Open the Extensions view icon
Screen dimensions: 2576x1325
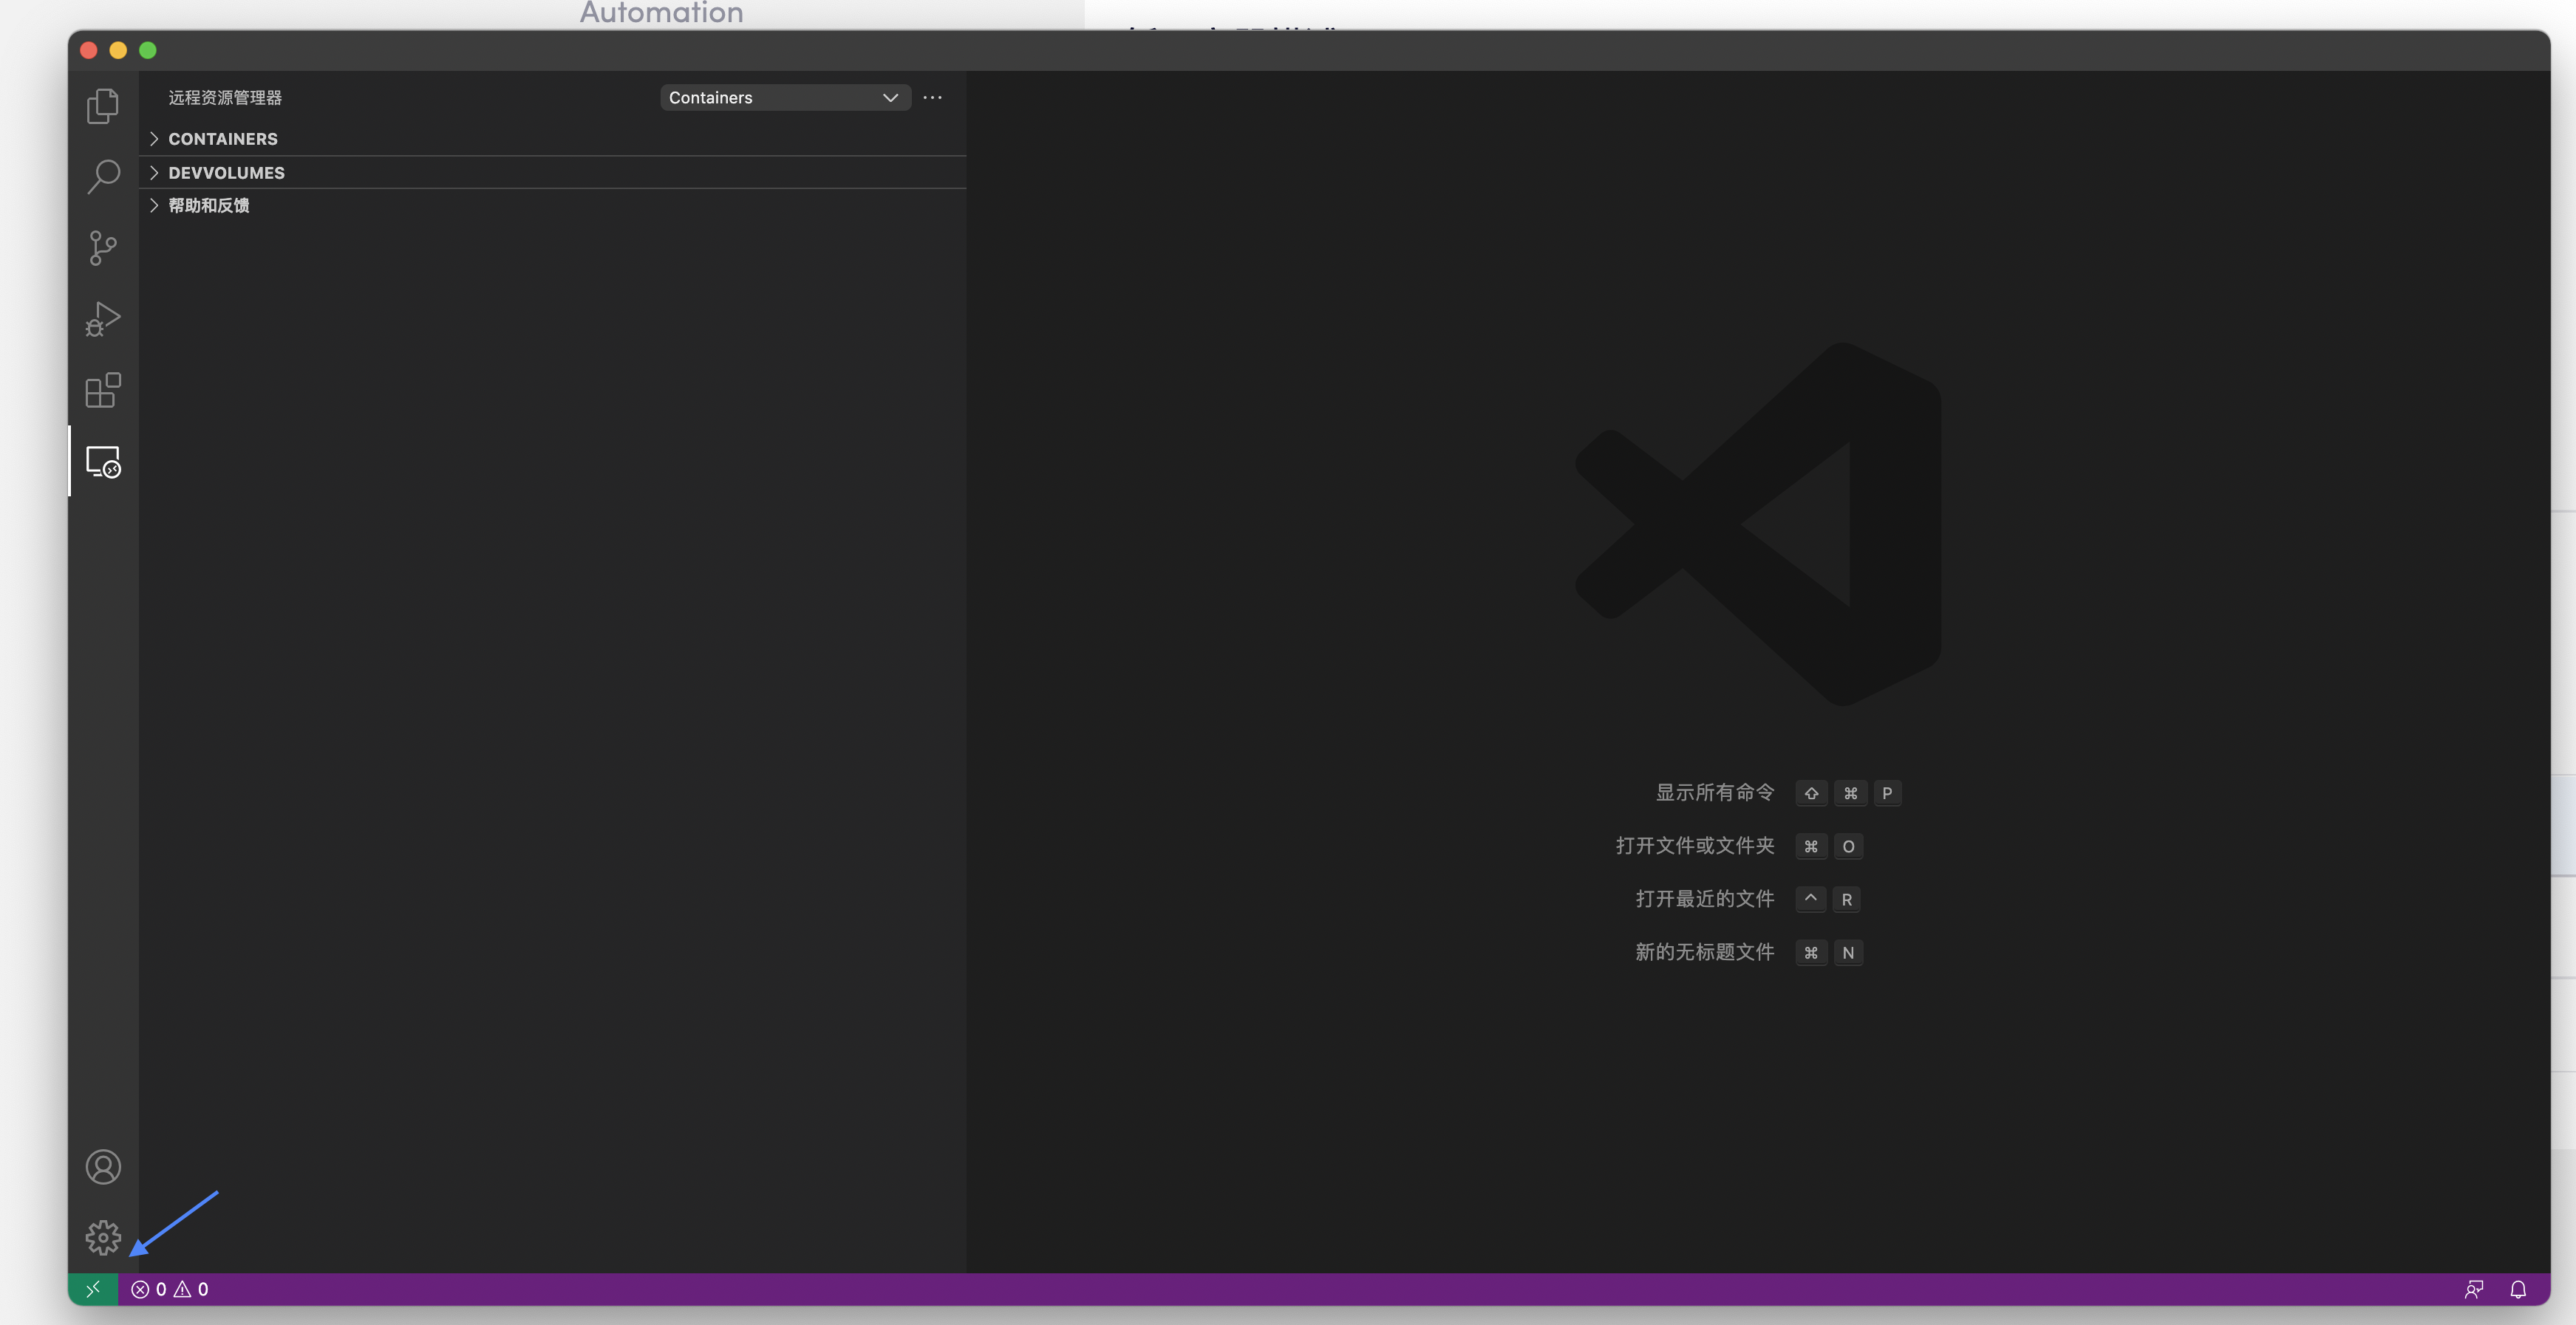tap(102, 390)
